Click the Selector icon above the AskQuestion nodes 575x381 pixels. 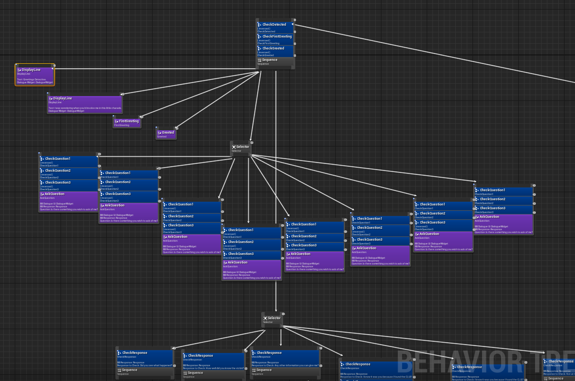point(234,147)
